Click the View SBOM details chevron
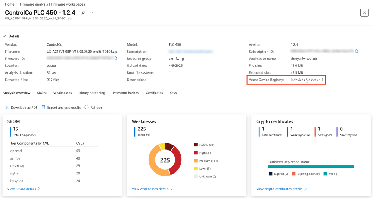Viewport: 373px width, 198px height. click(39, 189)
